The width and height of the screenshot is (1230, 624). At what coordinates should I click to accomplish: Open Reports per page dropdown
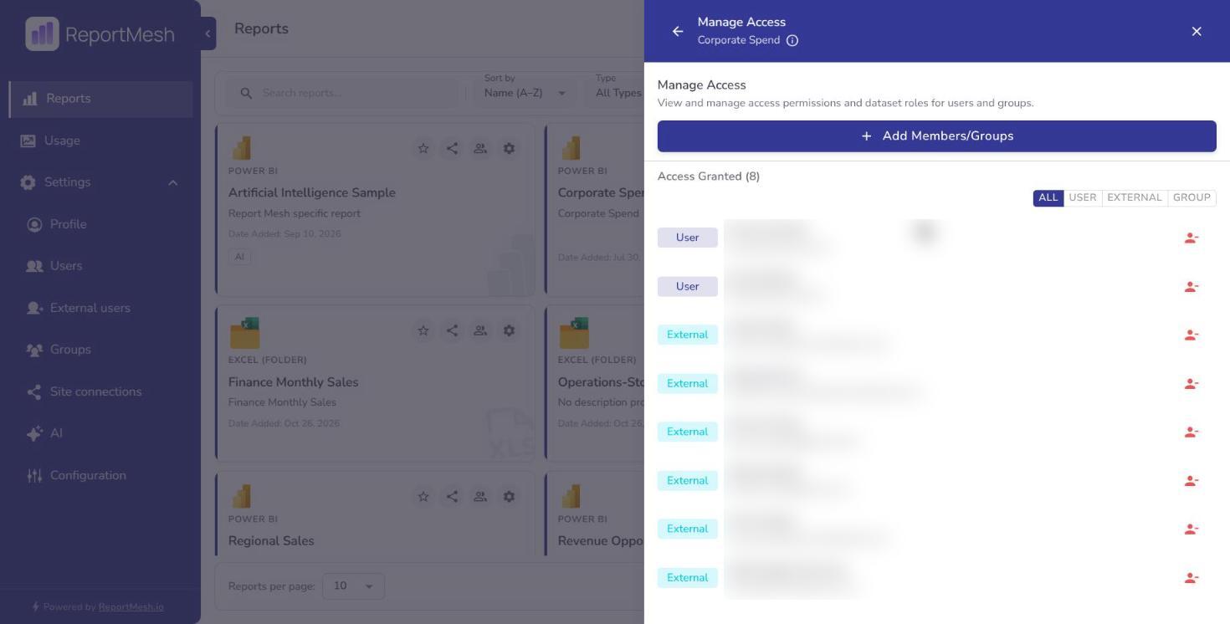click(355, 586)
